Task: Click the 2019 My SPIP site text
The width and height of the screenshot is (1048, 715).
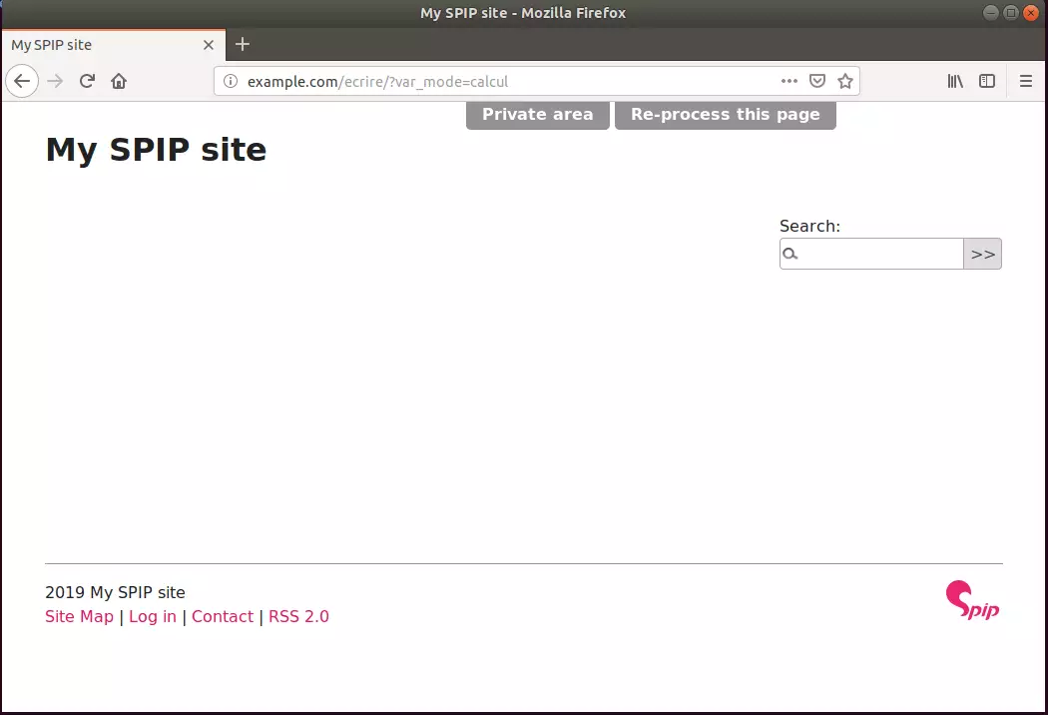Action: pos(115,592)
